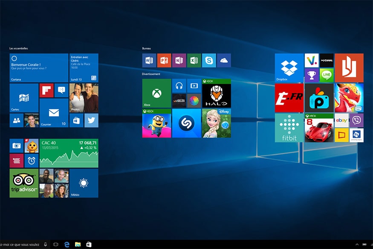Open the man's contact photo tile
The image size is (373, 249).
click(x=32, y=120)
